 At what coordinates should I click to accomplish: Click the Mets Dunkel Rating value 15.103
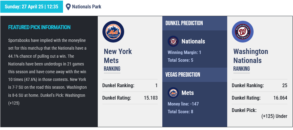pyautogui.click(x=151, y=98)
